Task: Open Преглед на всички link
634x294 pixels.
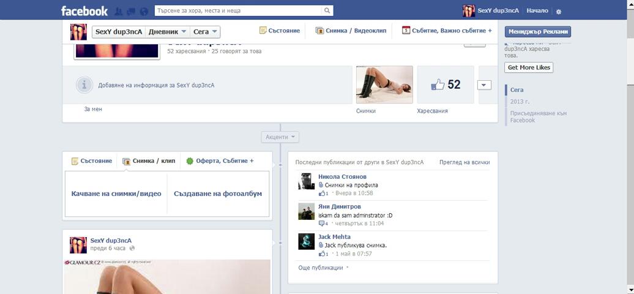Action: pos(464,162)
